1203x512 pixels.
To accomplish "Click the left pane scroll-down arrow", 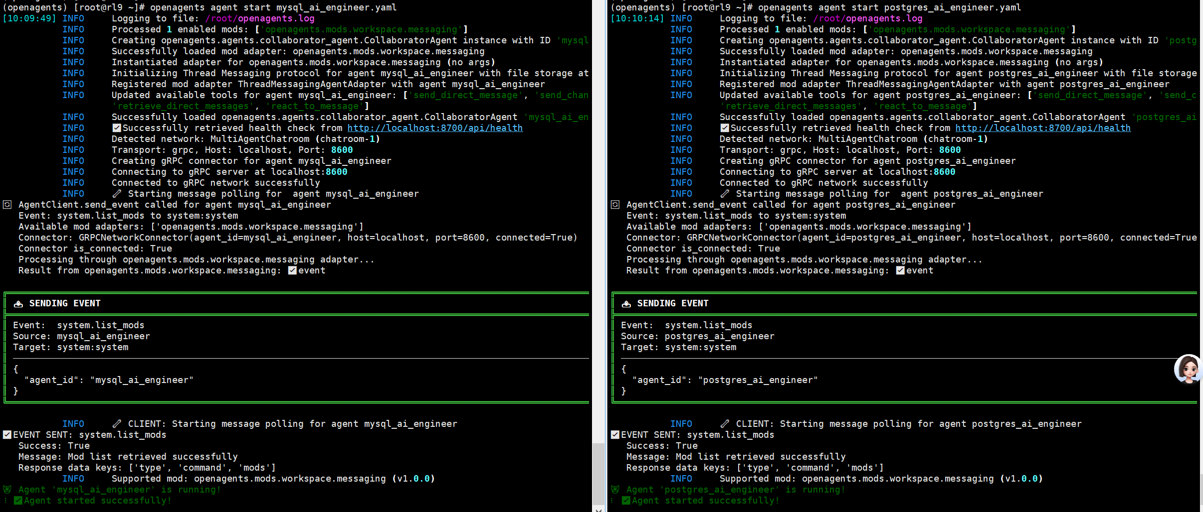I will click(x=599, y=509).
